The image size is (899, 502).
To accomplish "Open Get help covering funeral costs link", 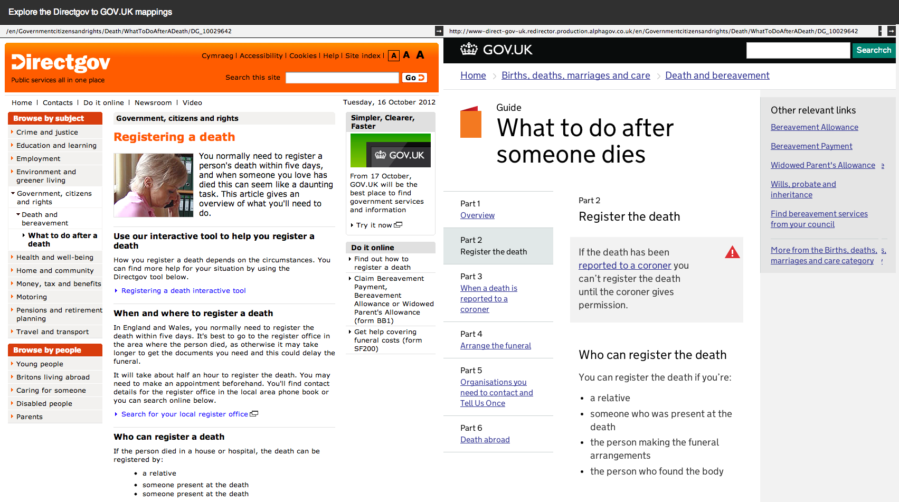I will 388,340.
